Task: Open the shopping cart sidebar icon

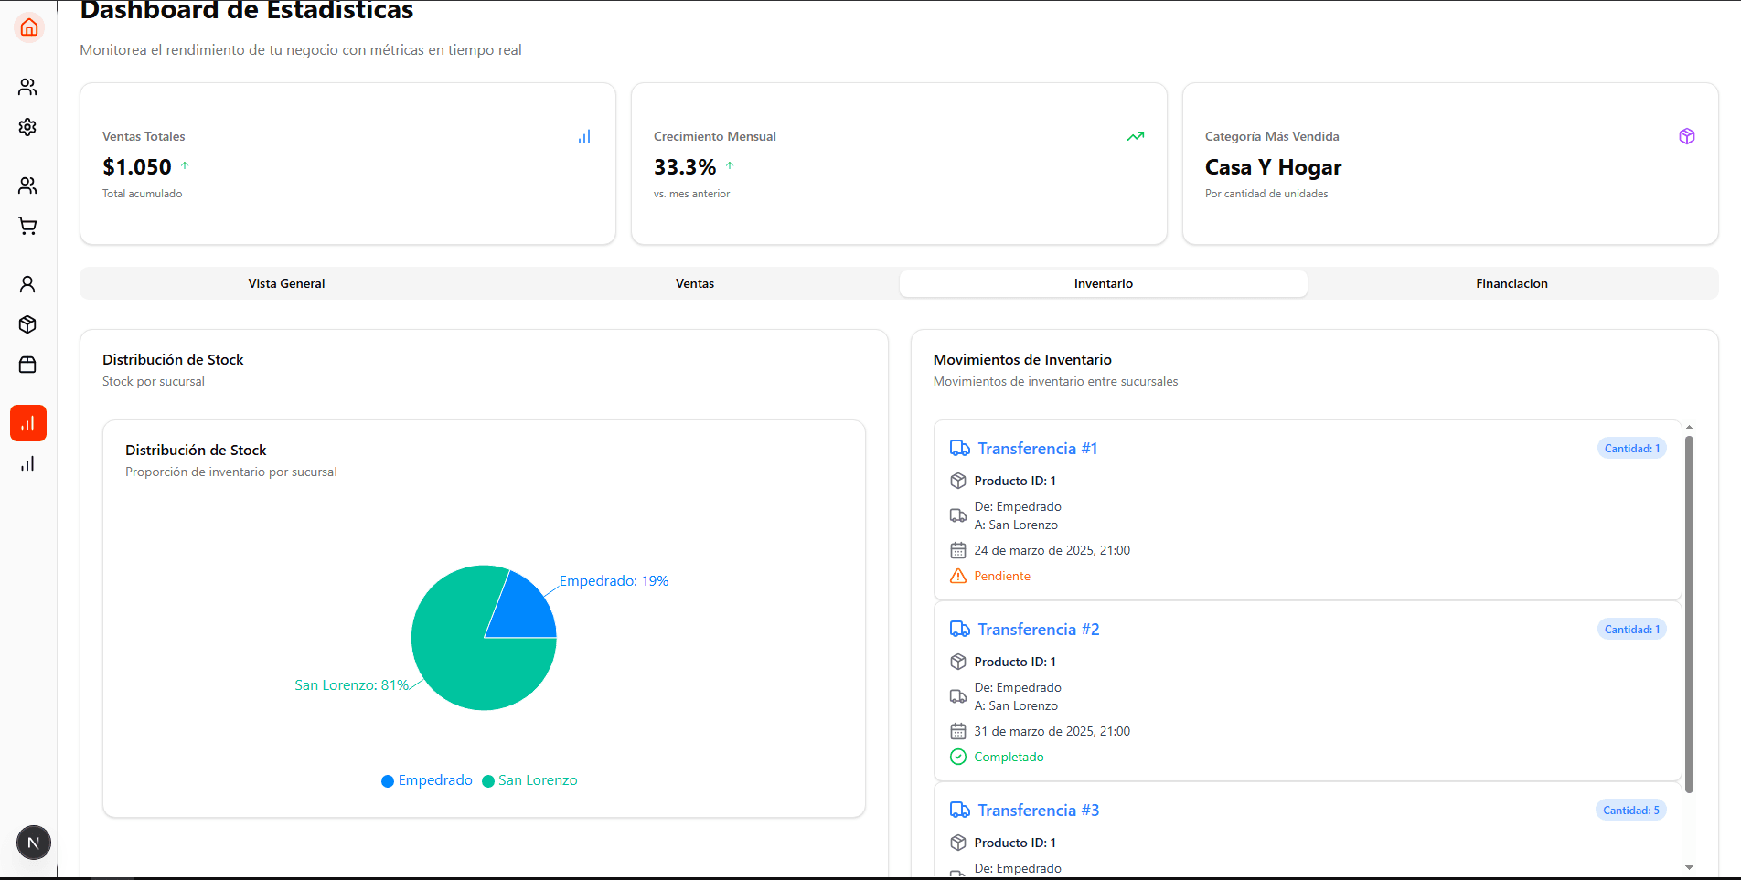Action: [x=27, y=226]
